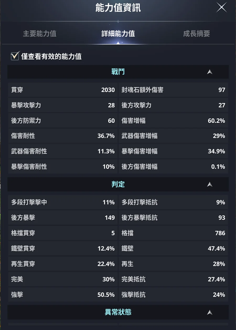Click the 判定 section header title
The width and height of the screenshot is (236, 330).
coord(118,184)
